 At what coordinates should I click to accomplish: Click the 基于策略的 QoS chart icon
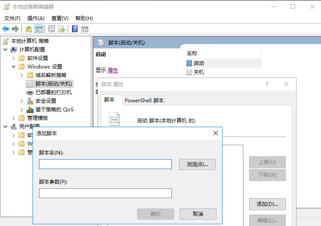[30, 110]
